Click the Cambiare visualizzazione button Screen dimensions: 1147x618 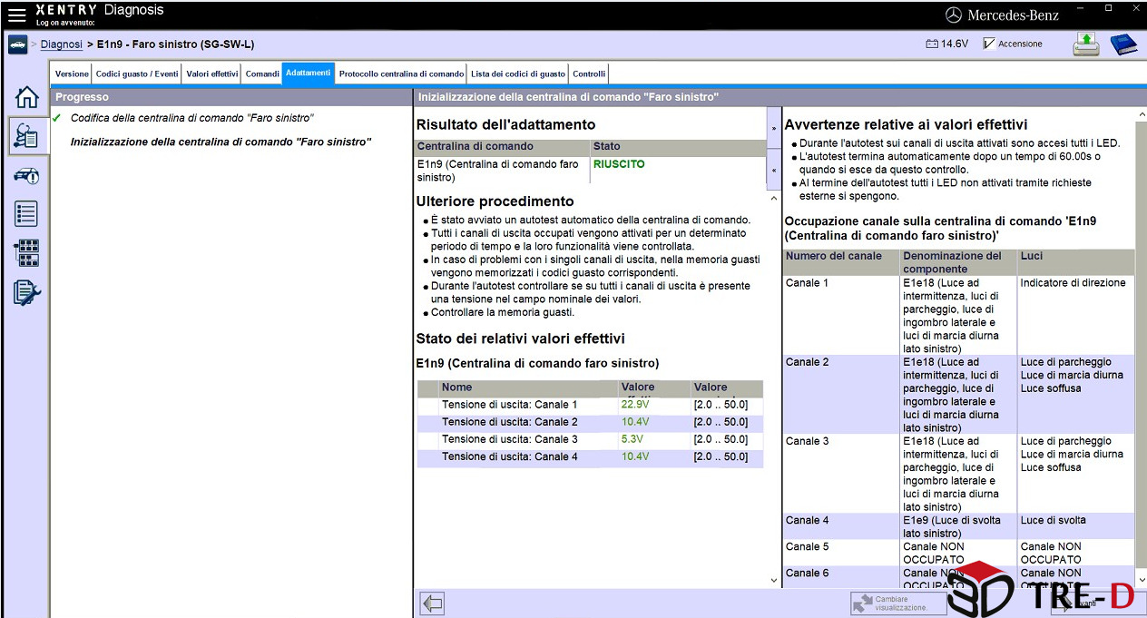point(897,603)
